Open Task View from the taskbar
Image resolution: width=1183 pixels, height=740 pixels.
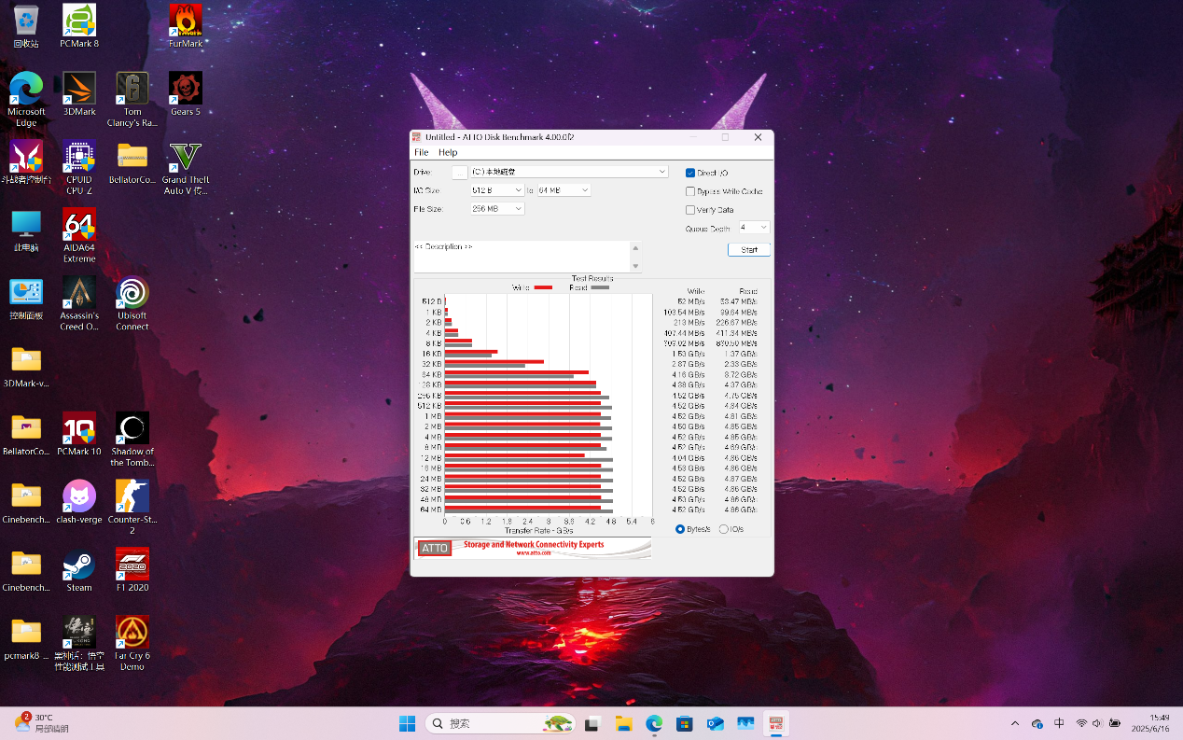(591, 723)
